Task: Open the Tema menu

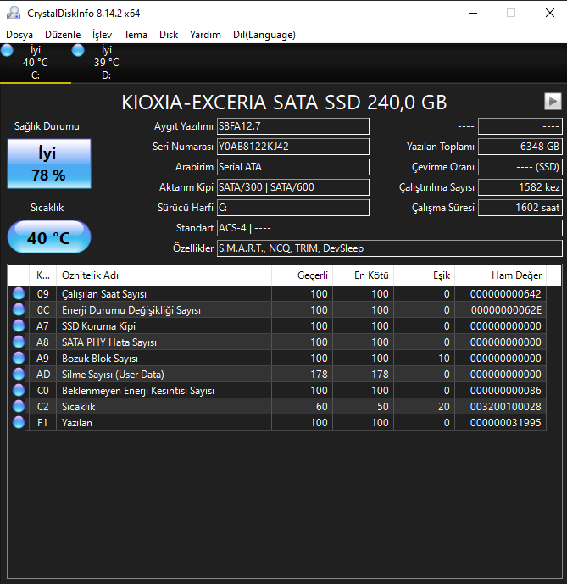Action: point(136,35)
